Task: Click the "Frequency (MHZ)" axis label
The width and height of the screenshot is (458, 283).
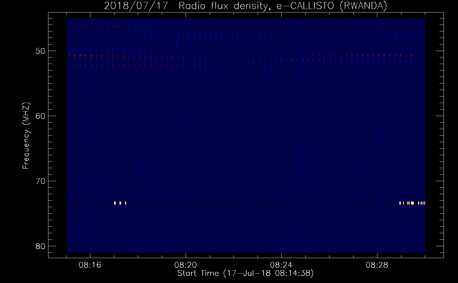Action: click(x=26, y=136)
